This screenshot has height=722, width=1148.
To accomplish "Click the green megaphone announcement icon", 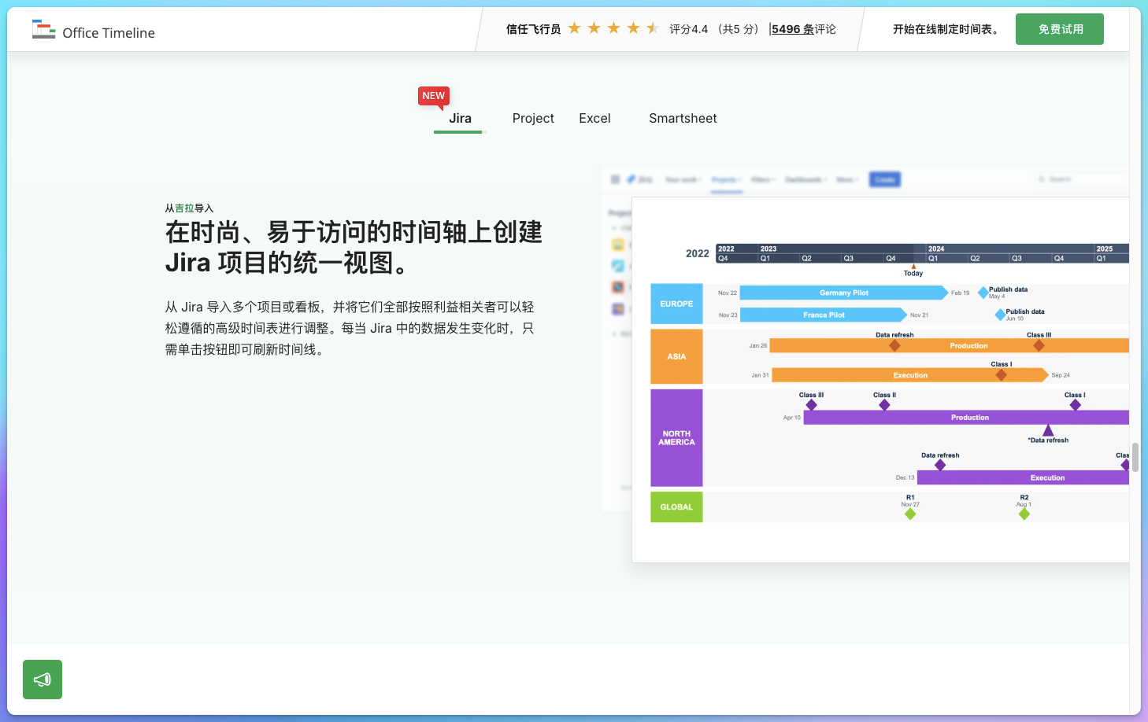I will point(42,679).
